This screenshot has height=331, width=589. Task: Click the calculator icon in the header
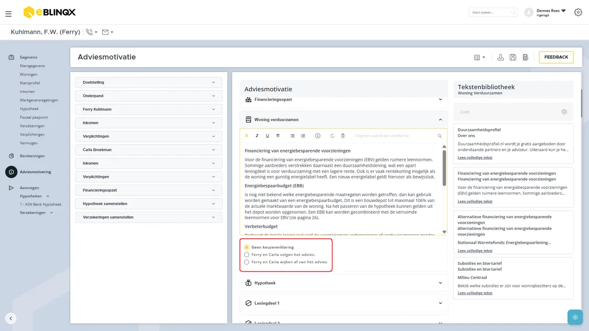(x=525, y=57)
